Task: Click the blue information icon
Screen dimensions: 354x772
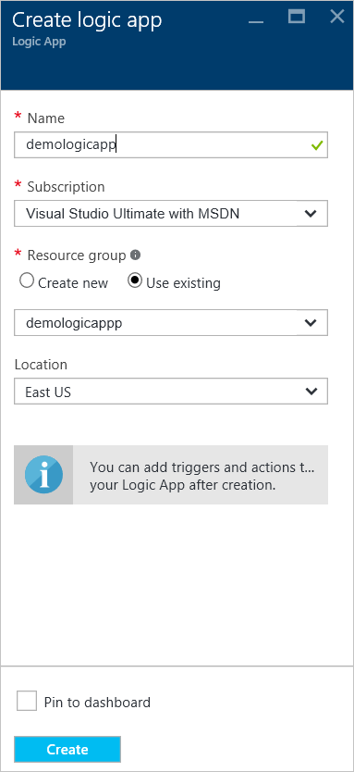Action: click(x=43, y=475)
